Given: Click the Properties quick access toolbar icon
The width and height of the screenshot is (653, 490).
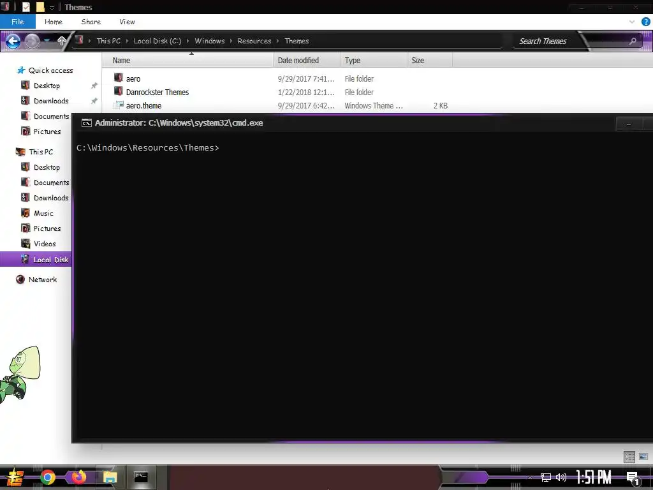Looking at the screenshot, I should [x=26, y=7].
